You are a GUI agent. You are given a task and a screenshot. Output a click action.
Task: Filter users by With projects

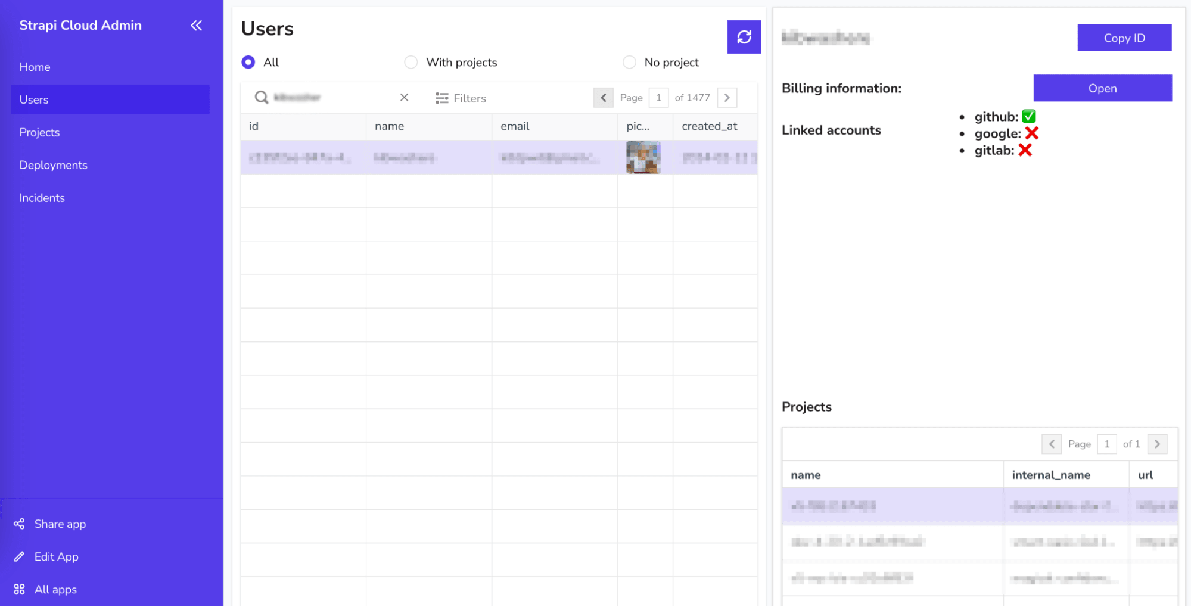tap(411, 62)
